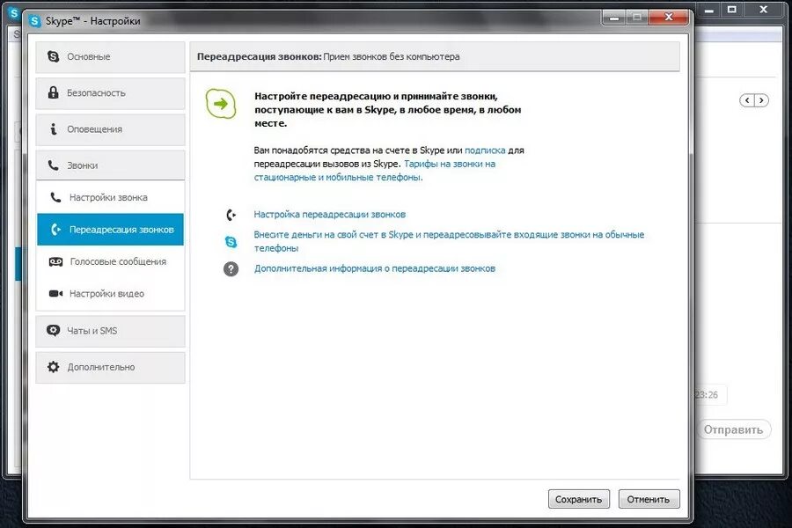Click the question mark help icon
This screenshot has width=792, height=528.
(231, 268)
